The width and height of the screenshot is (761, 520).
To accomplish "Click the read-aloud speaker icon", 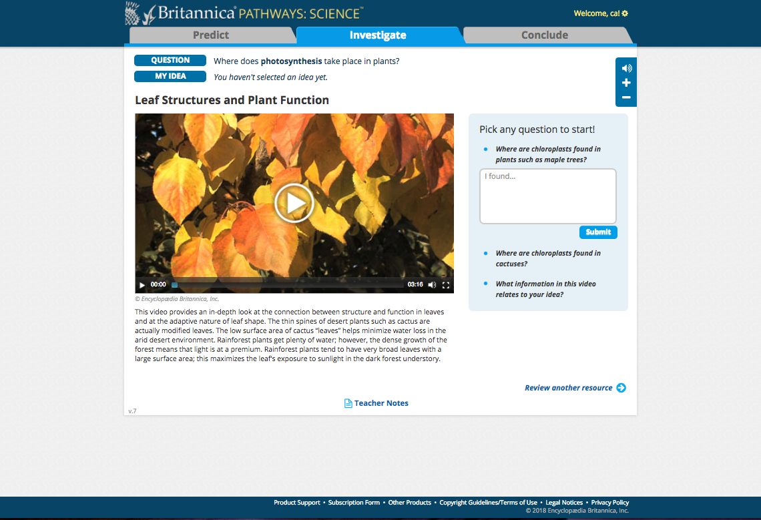I will [626, 69].
